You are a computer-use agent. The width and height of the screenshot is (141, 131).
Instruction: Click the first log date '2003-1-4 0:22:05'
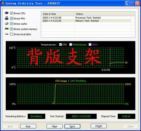pyautogui.click(x=52, y=18)
